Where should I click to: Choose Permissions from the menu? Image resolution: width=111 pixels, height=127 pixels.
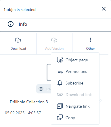(75, 71)
